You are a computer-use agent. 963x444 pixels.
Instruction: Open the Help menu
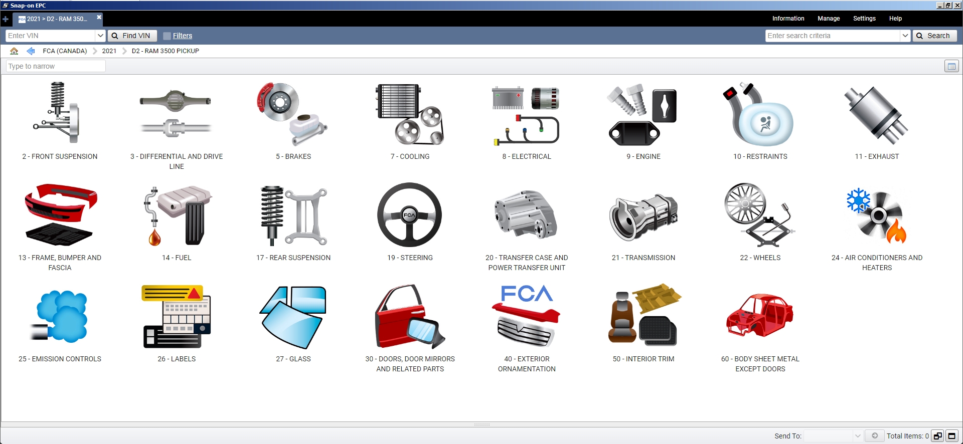[x=895, y=19]
